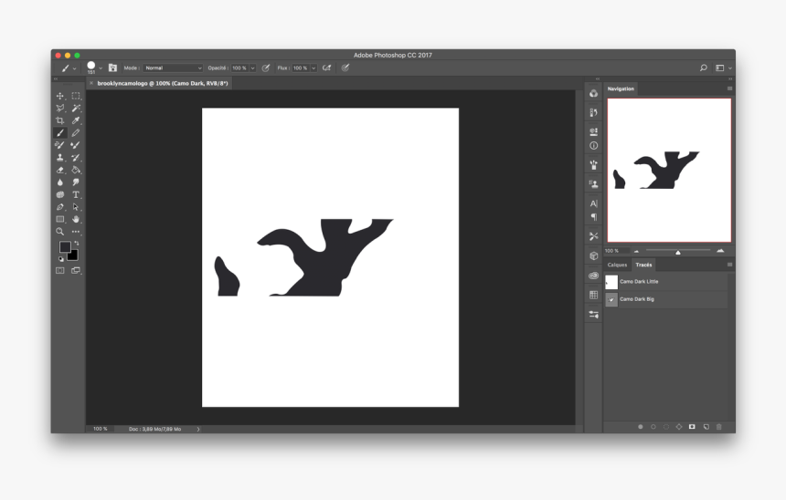
Task: Pick the Eyedropper tool
Action: (x=76, y=120)
